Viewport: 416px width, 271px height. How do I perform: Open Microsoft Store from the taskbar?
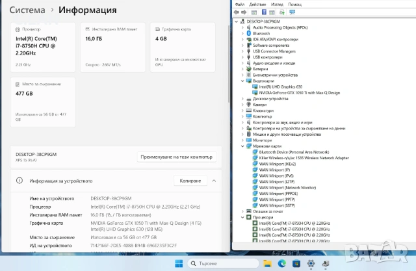[x=296, y=263]
